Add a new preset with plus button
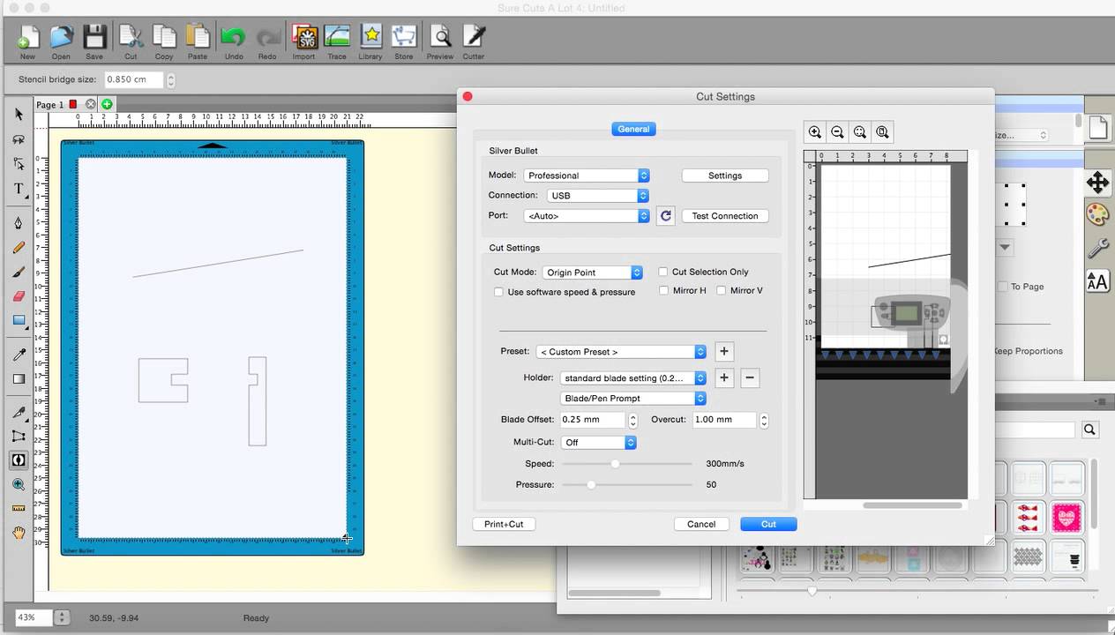Screen dimensions: 1115x635 click(x=724, y=351)
